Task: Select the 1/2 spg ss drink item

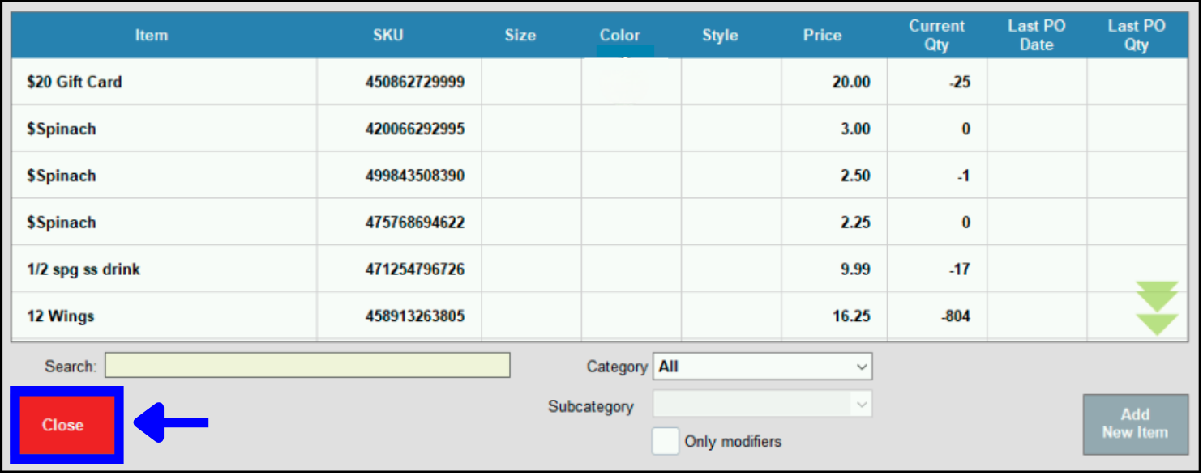Action: pos(83,269)
